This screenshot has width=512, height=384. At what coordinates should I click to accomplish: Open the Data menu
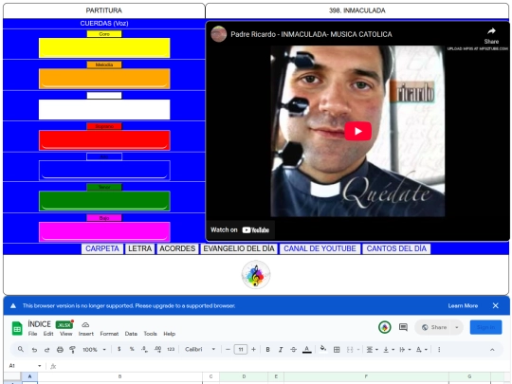(131, 334)
